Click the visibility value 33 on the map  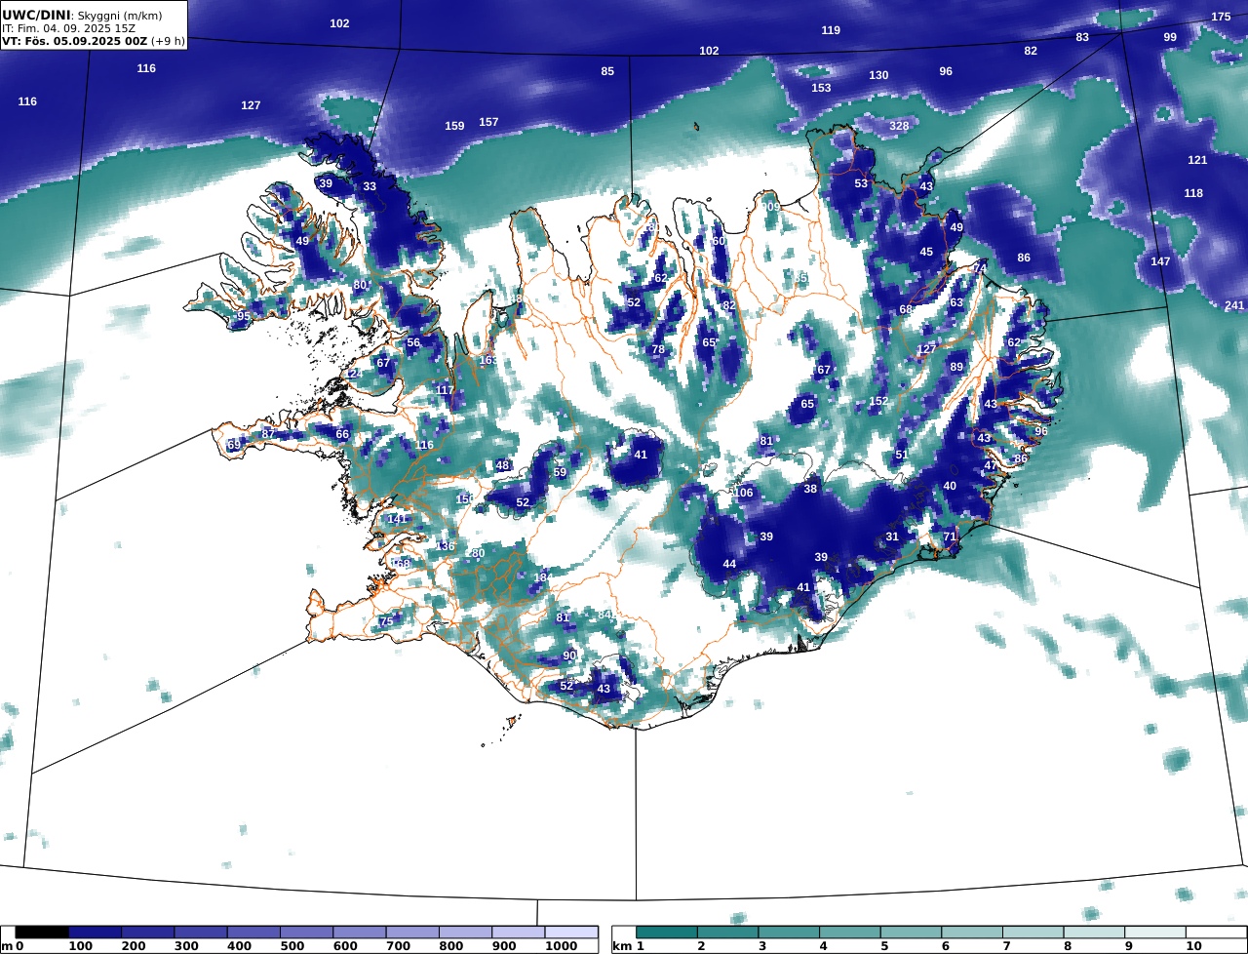click(370, 186)
